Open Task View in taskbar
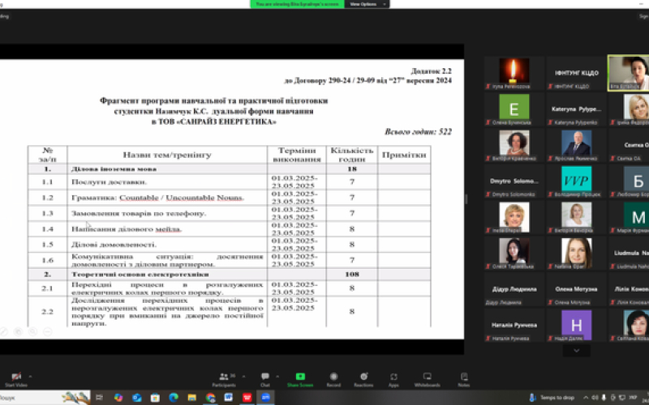The height and width of the screenshot is (405, 649). pos(99,398)
